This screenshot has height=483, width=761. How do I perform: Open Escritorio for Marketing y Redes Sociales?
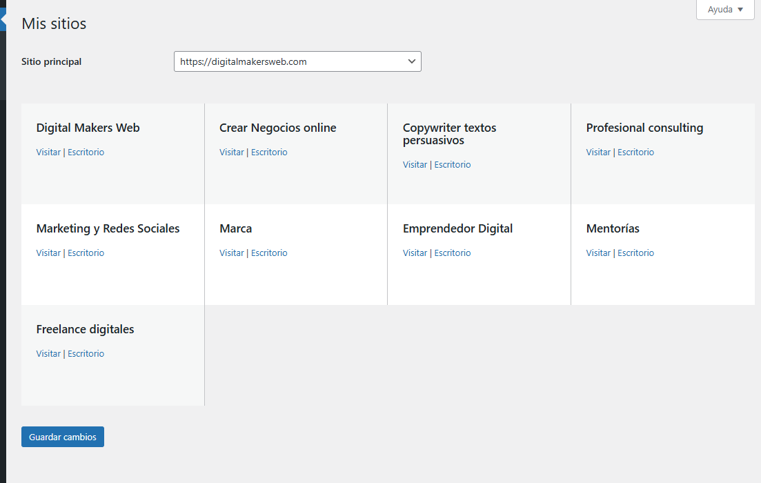(86, 253)
